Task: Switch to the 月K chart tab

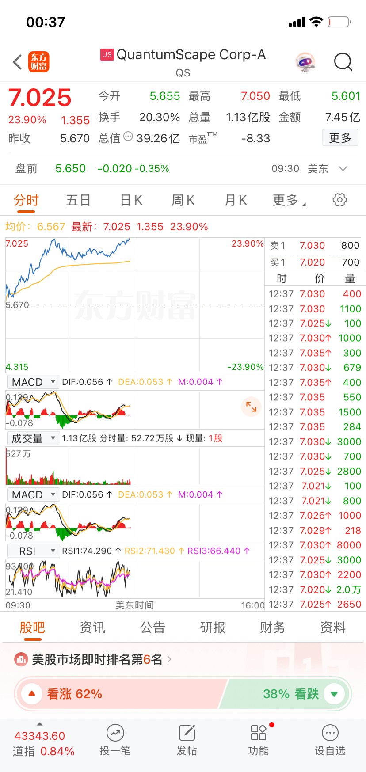Action: [x=236, y=200]
